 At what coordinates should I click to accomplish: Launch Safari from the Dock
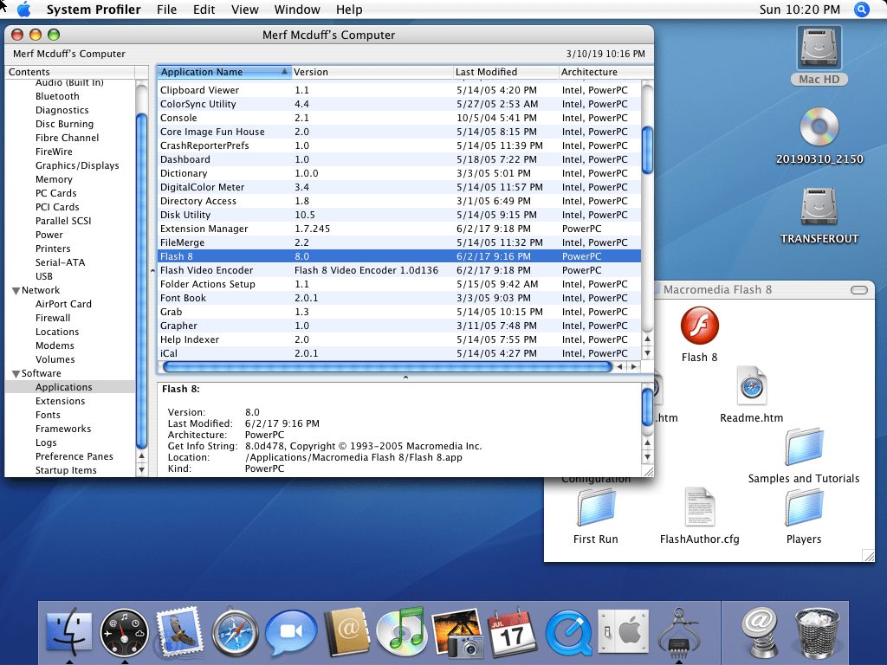tap(236, 632)
